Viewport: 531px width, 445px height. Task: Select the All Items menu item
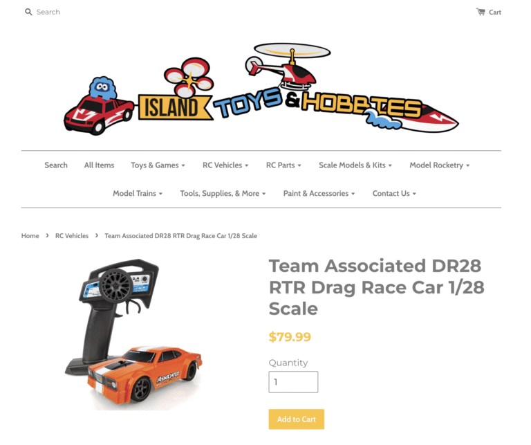click(x=100, y=165)
